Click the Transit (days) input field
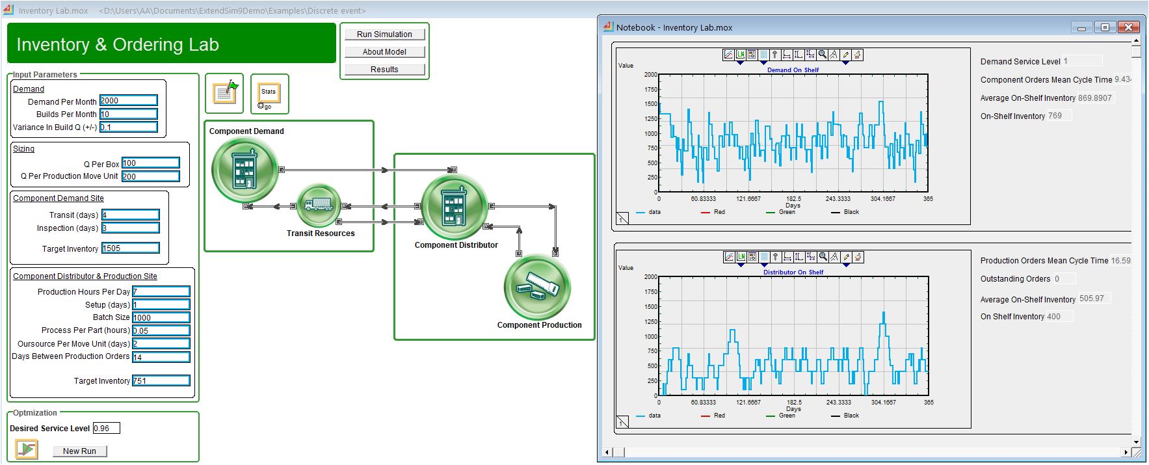 tap(131, 215)
